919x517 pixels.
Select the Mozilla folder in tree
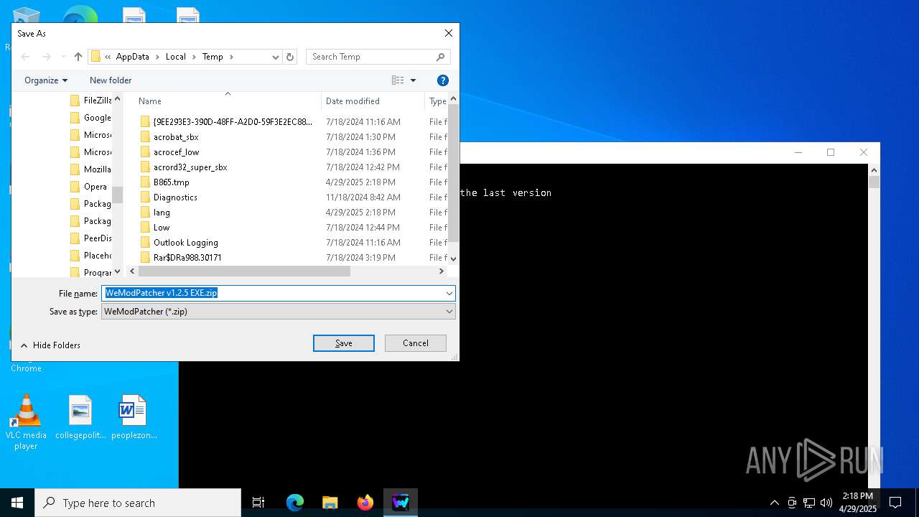[90, 169]
